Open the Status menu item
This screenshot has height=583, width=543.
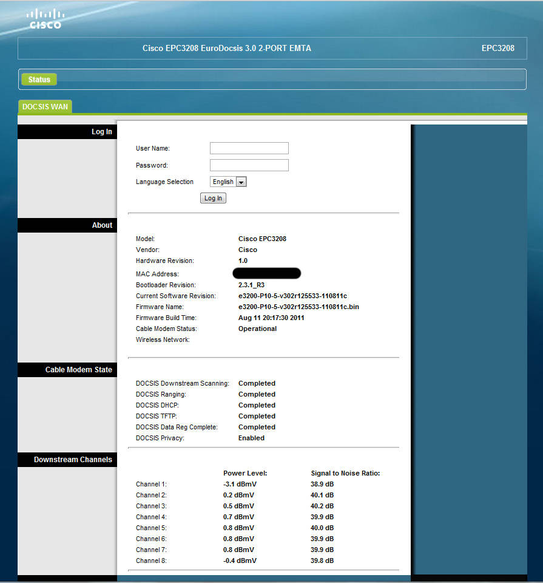39,80
